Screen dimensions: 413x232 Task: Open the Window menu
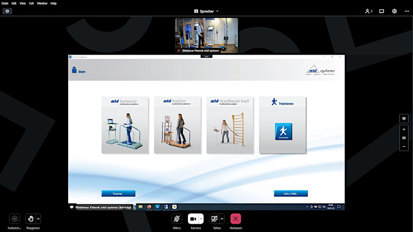click(x=42, y=4)
